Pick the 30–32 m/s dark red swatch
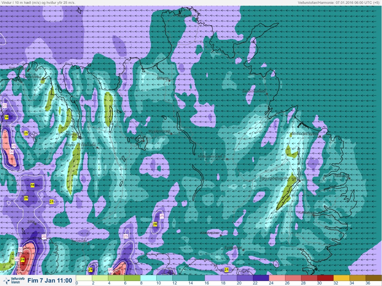The width and height of the screenshot is (382, 286). coord(325,278)
